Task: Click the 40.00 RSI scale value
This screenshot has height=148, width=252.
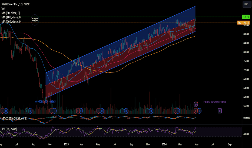Action: (x=246, y=134)
